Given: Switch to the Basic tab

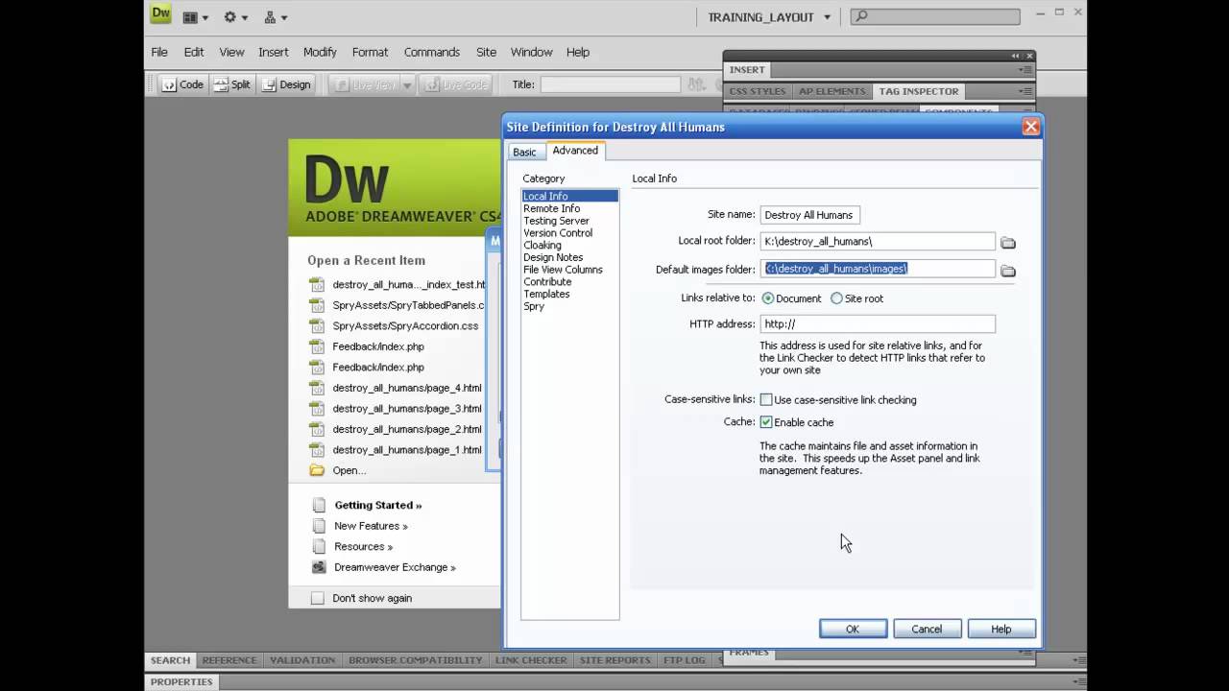Looking at the screenshot, I should (x=524, y=152).
